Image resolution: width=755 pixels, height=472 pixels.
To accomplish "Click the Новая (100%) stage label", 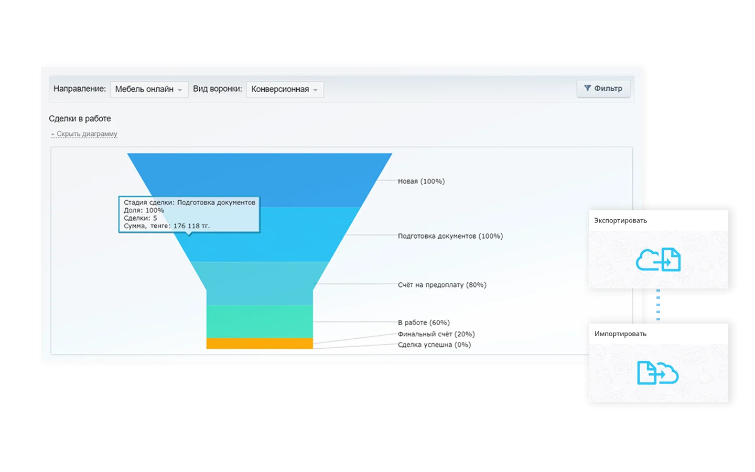I will 421,181.
